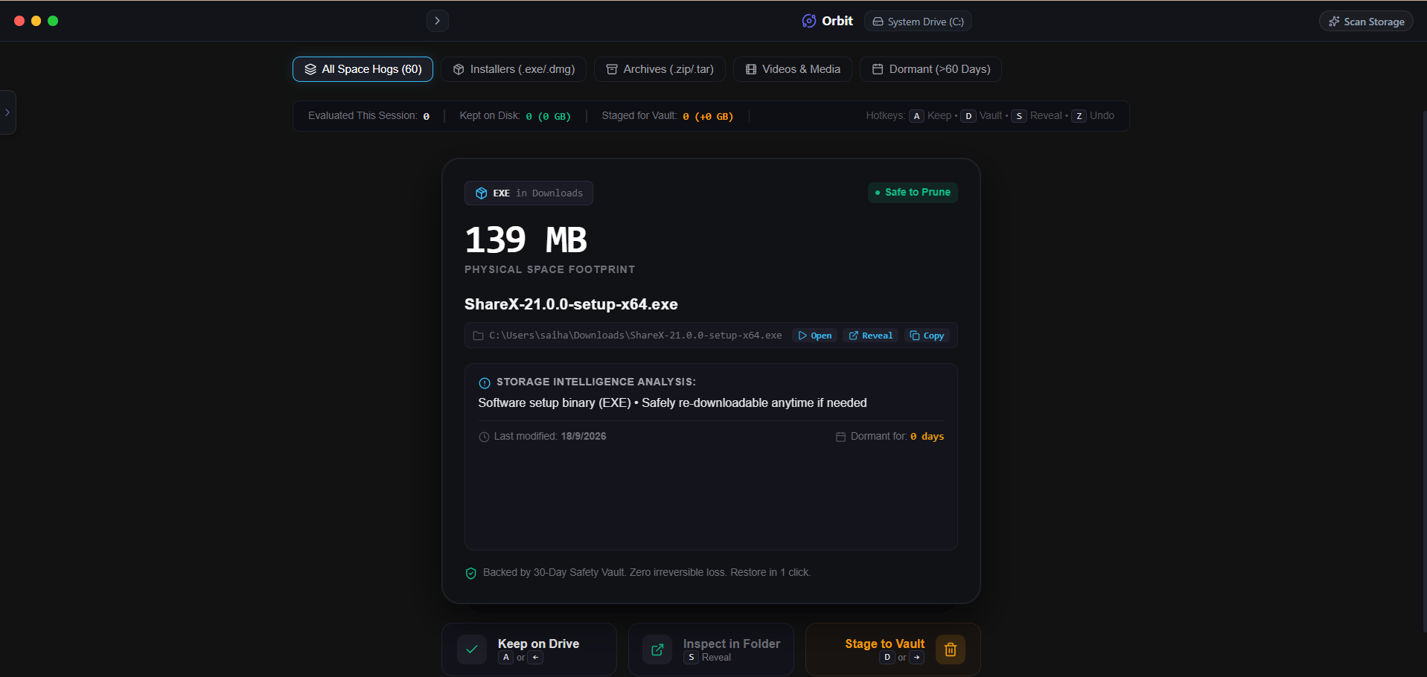Click the PHYSICAL SPACE FOOTPRINT label
Image resolution: width=1427 pixels, height=677 pixels.
coord(550,269)
